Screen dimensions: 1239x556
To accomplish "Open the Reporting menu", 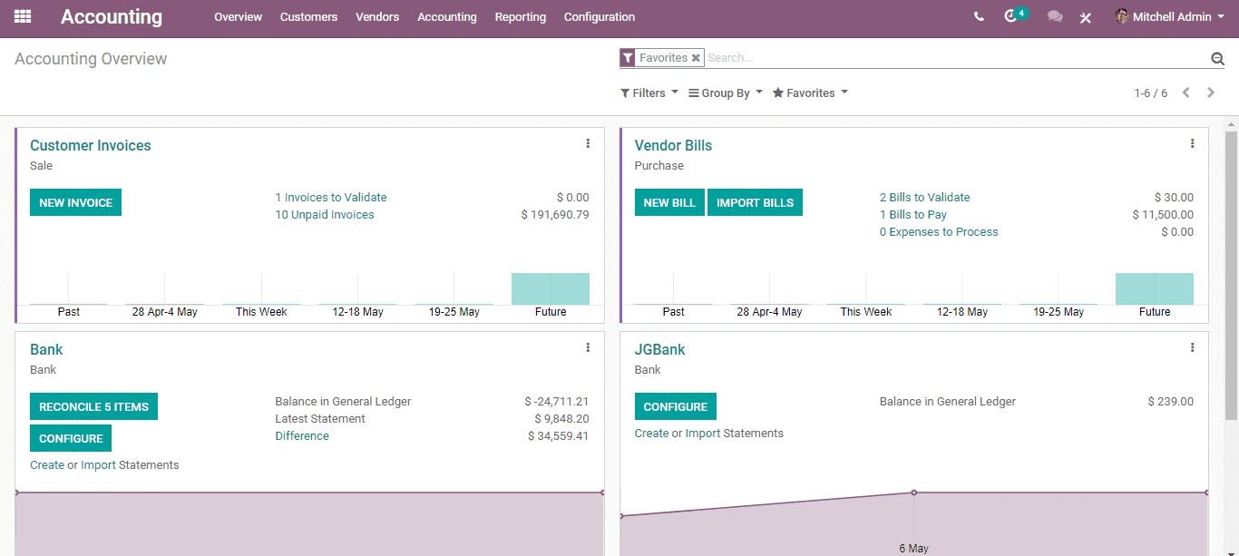I will click(x=521, y=16).
